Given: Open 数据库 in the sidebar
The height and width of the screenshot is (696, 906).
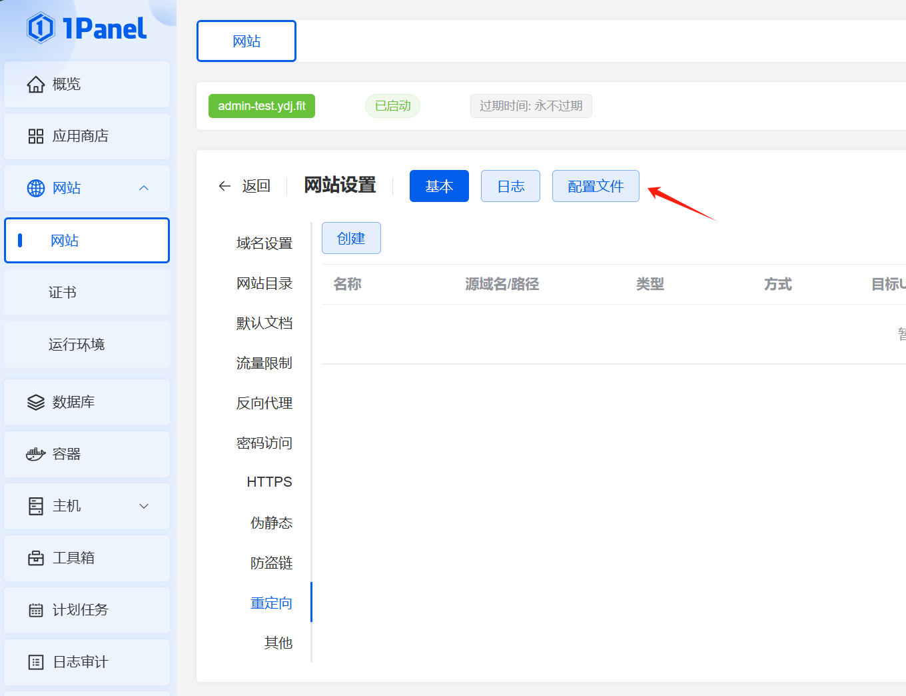Looking at the screenshot, I should pos(87,402).
